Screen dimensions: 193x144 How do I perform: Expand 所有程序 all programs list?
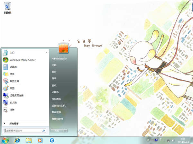[14, 123]
